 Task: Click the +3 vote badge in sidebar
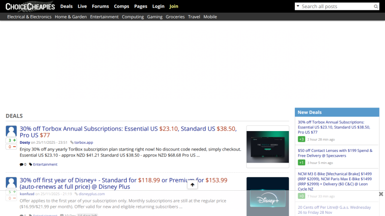point(301,139)
